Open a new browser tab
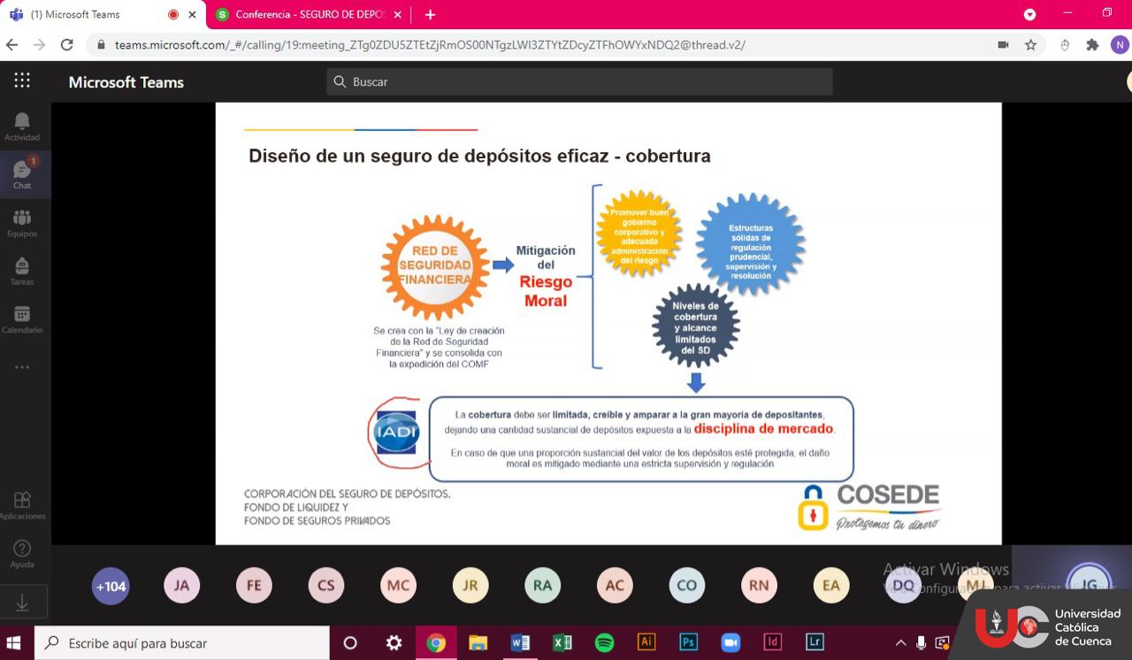This screenshot has width=1132, height=660. coord(430,14)
